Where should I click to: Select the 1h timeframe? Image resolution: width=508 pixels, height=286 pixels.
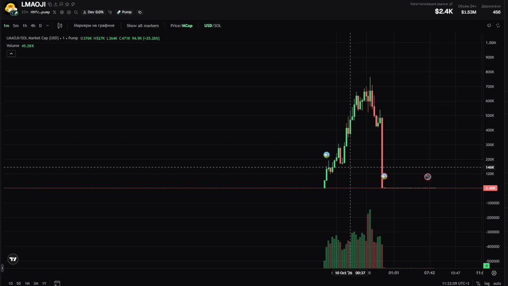tap(25, 25)
